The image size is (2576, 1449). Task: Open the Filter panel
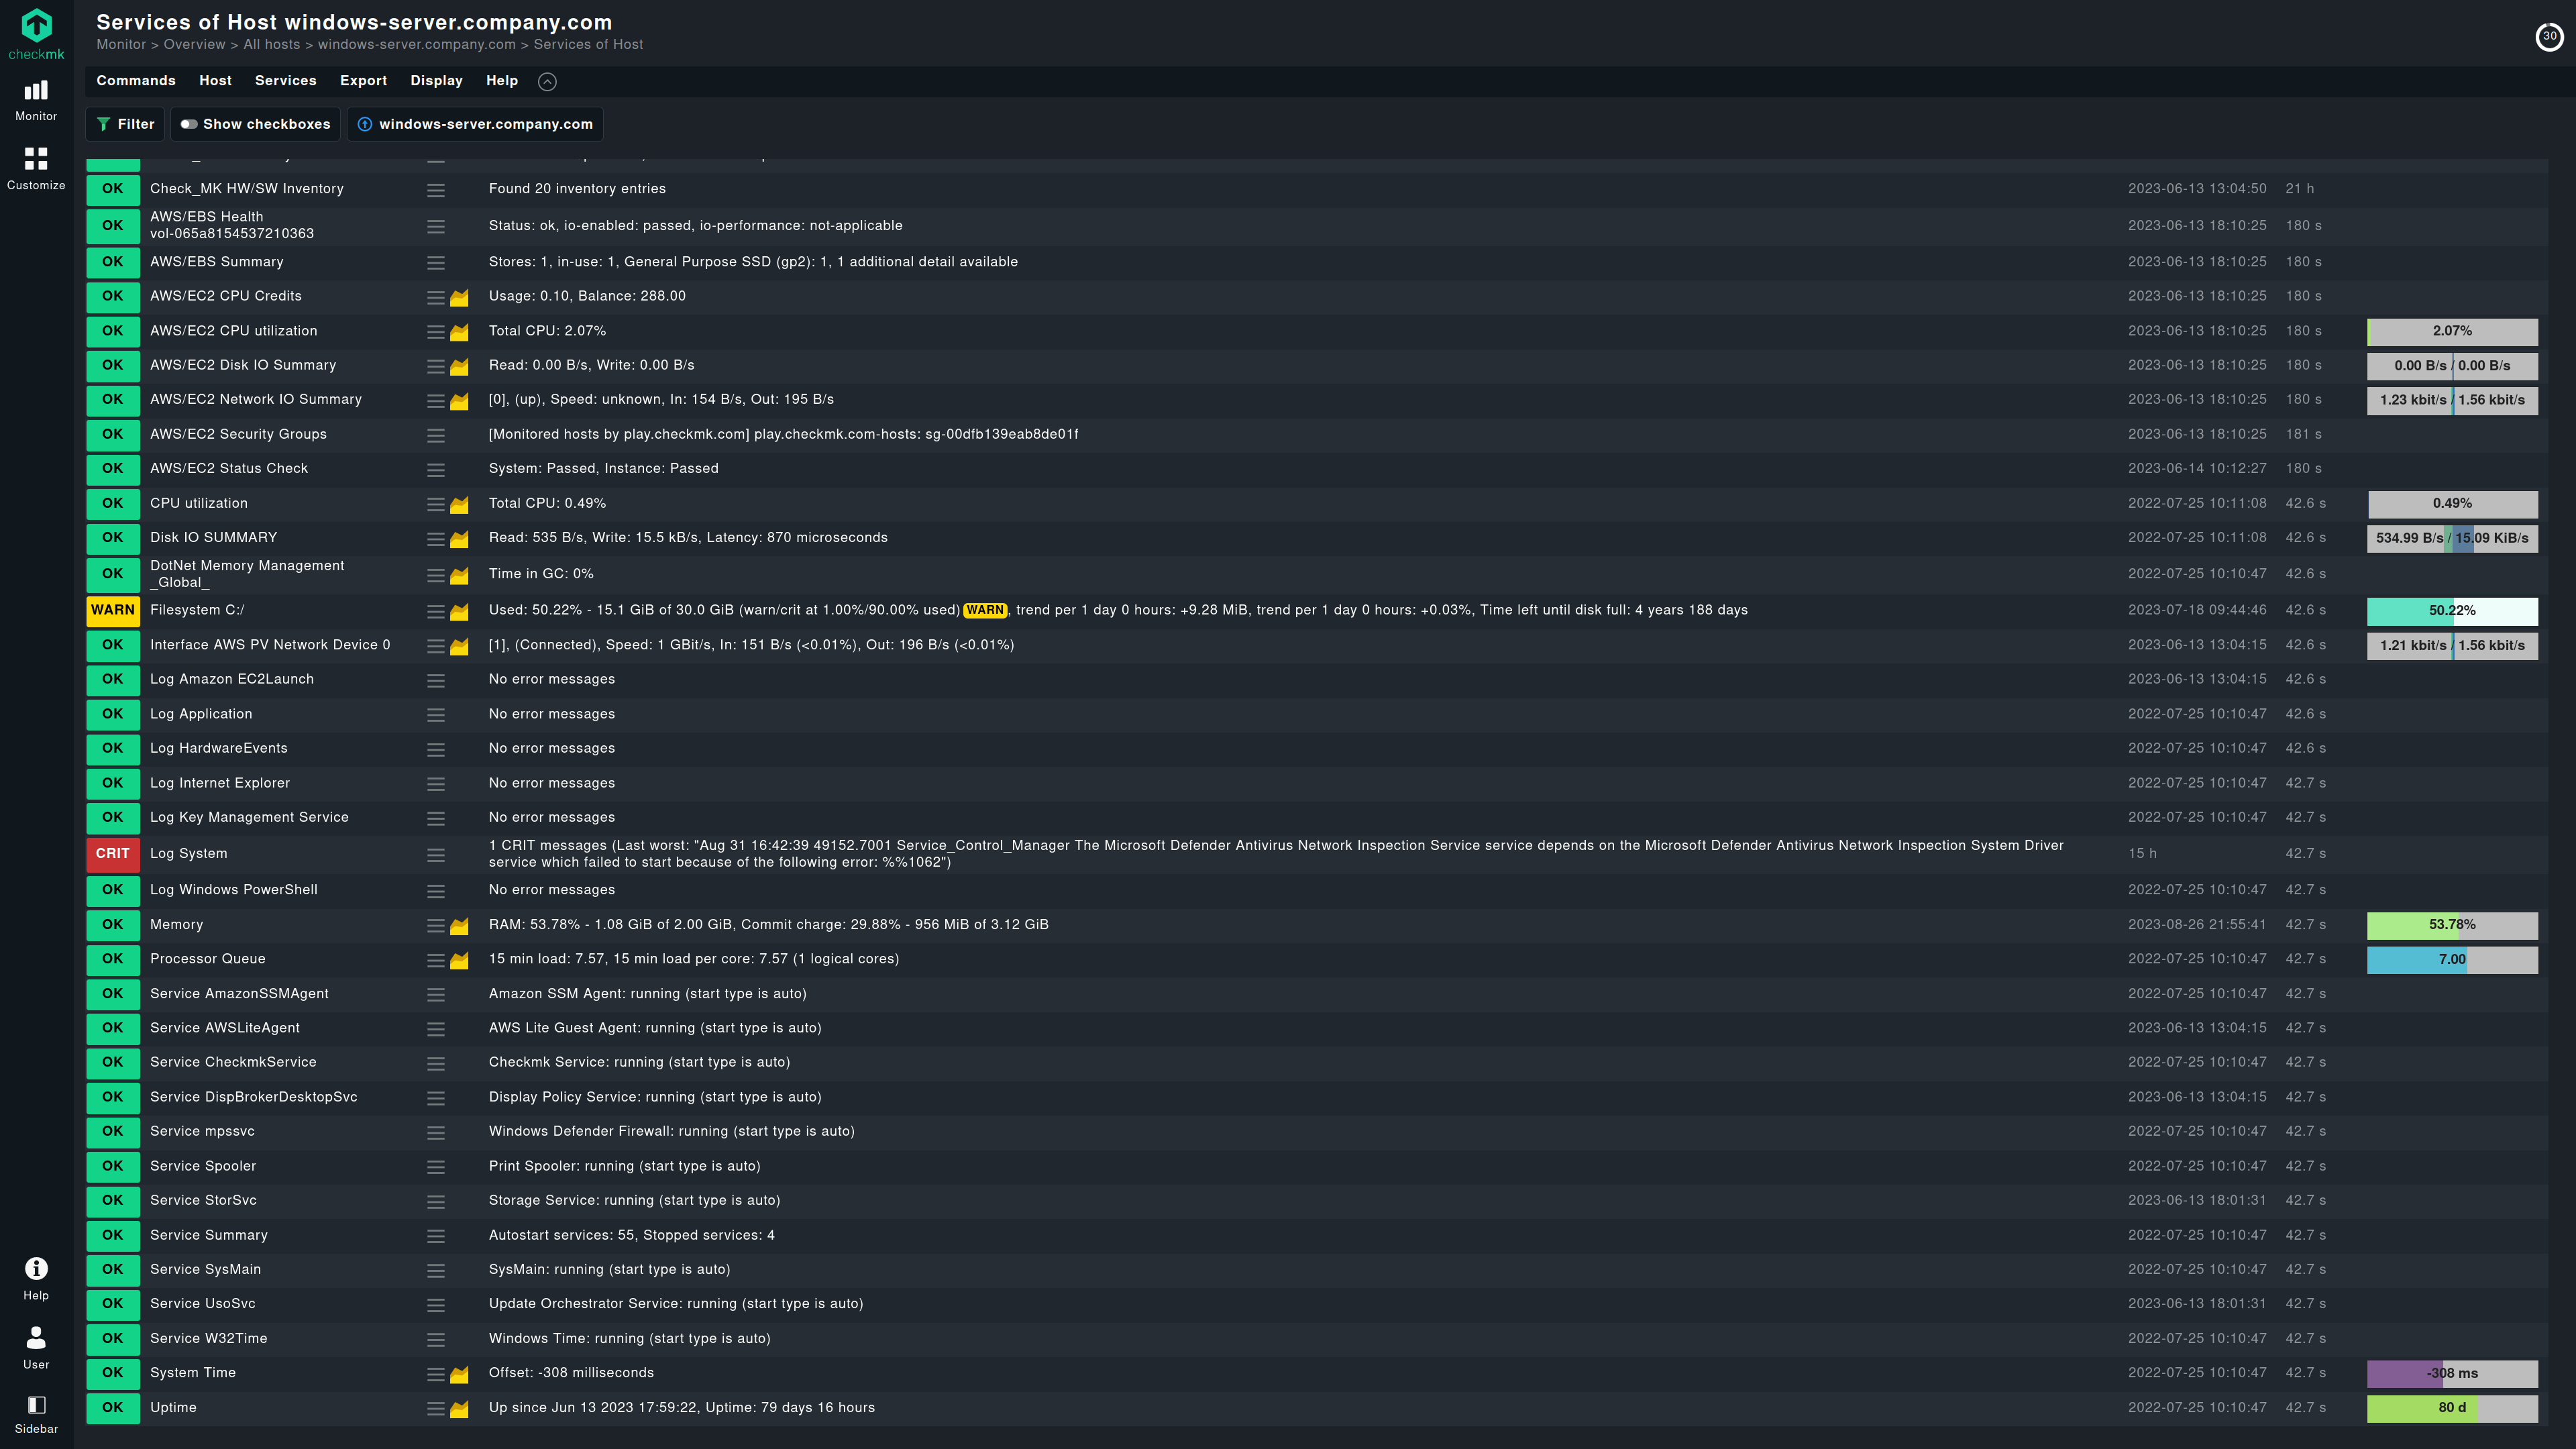[x=126, y=124]
